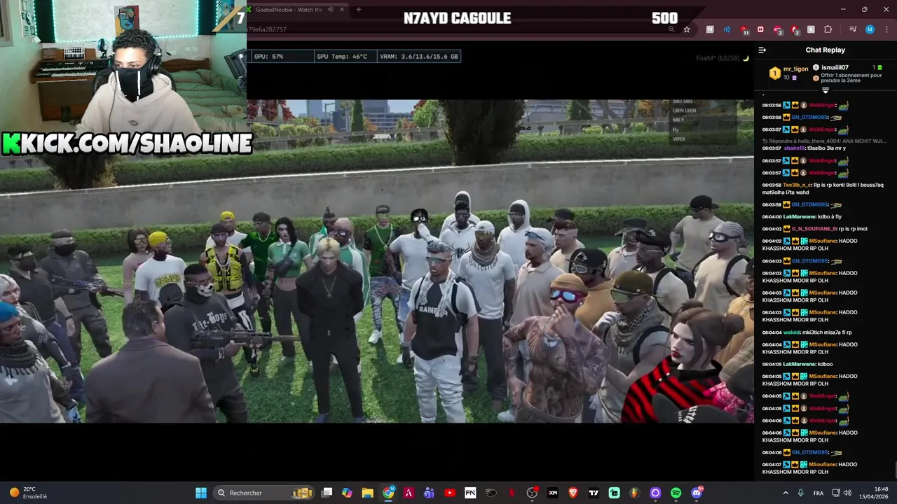Launch YouTube from the taskbar

tap(450, 493)
